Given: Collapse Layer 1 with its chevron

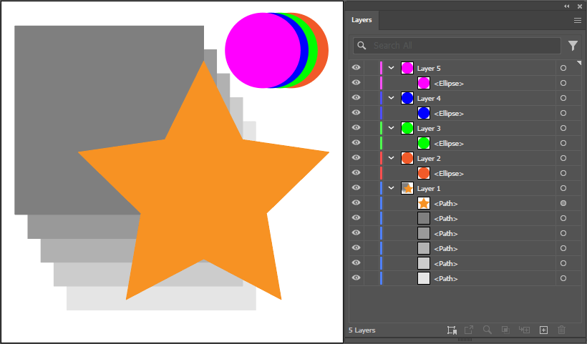Looking at the screenshot, I should coord(391,188).
